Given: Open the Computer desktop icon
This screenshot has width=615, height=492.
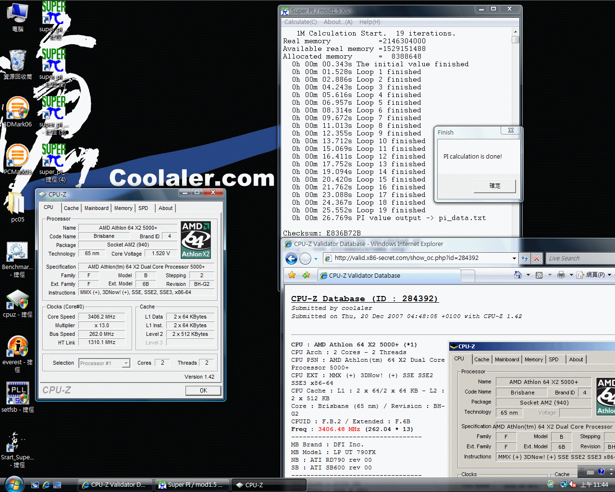Looking at the screenshot, I should coord(18,17).
